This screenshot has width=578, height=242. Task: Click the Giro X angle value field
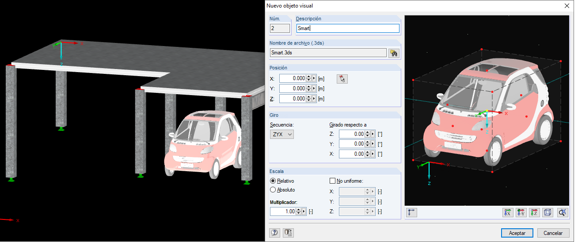pyautogui.click(x=352, y=154)
